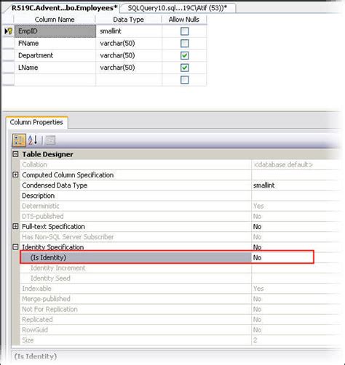Image resolution: width=345 pixels, height=365 pixels.
Task: Switch to the Employees table designer tab
Action: point(64,8)
